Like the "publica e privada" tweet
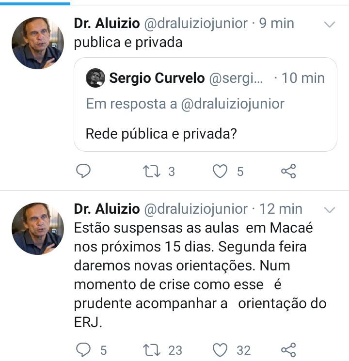The height and width of the screenshot is (361, 349). click(x=221, y=171)
